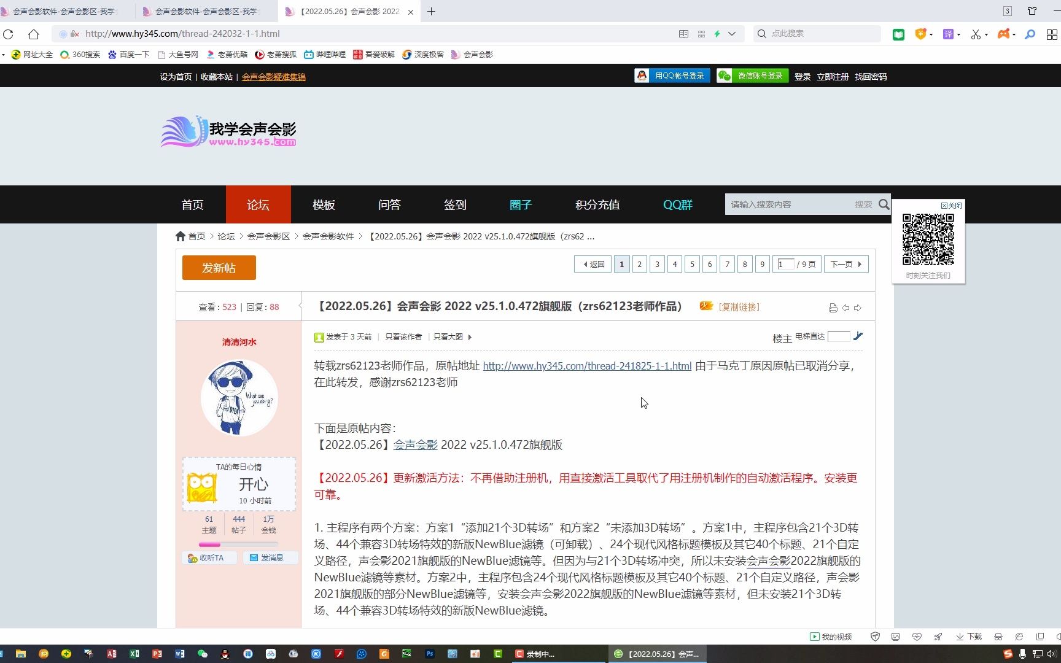This screenshot has width=1061, height=663.
Task: Click the orange shield wallet extension icon
Action: tap(920, 34)
